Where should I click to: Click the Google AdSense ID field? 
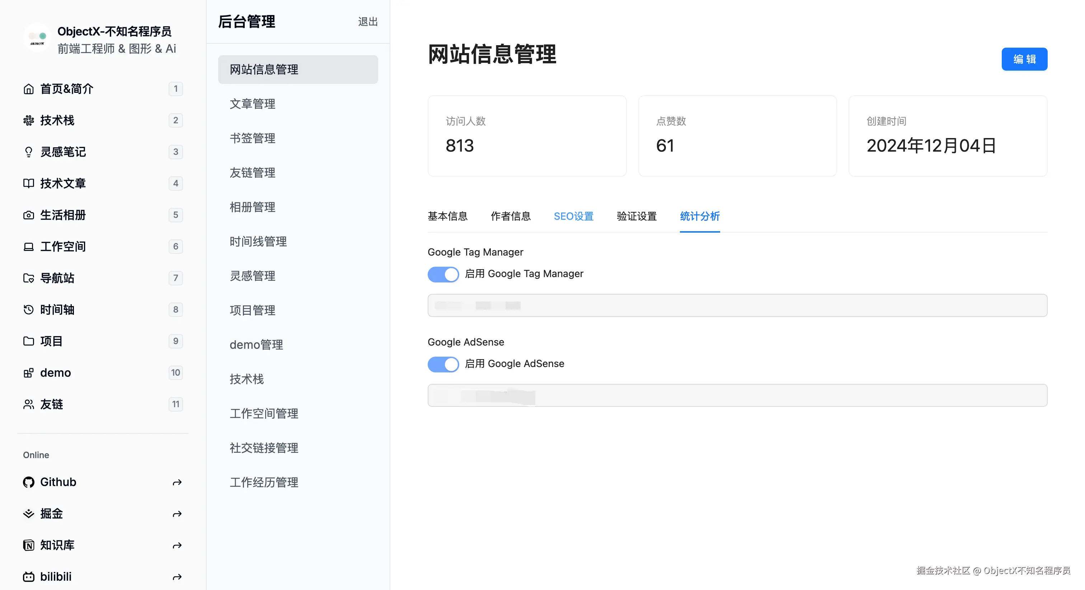(737, 396)
